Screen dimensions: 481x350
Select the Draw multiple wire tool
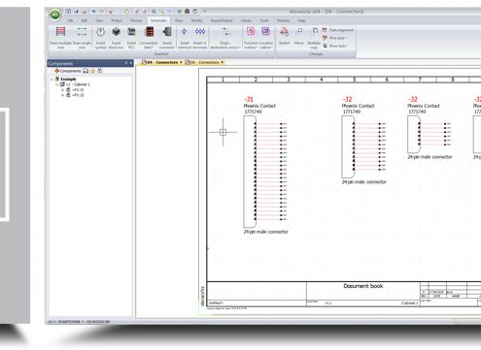tap(60, 38)
